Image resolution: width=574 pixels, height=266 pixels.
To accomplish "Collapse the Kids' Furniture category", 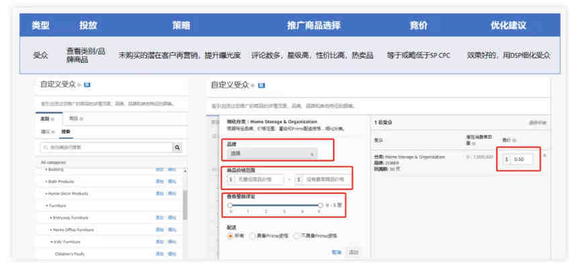I will [x=52, y=242].
